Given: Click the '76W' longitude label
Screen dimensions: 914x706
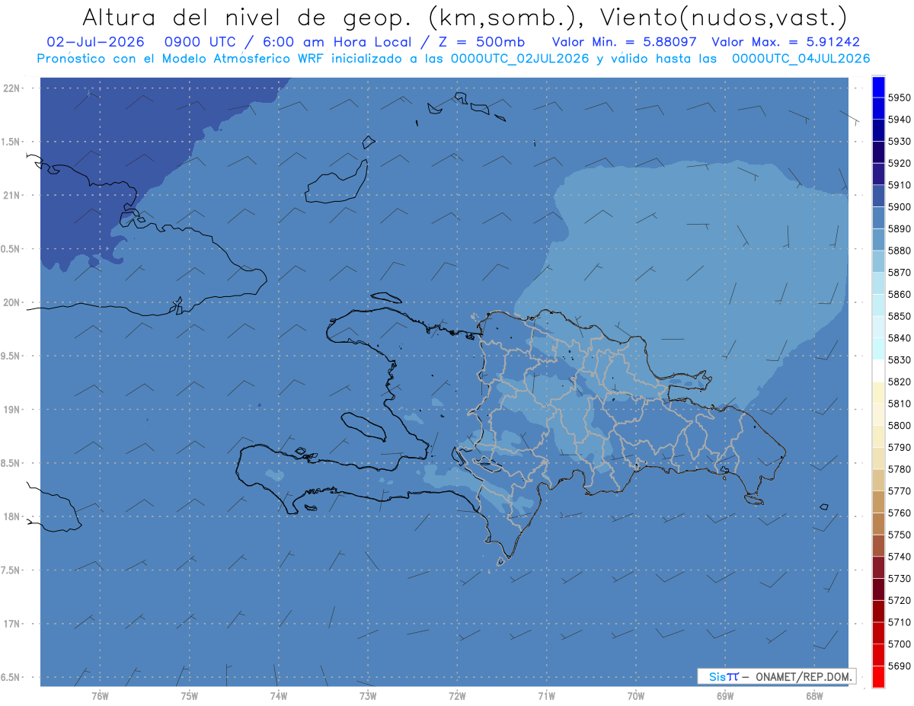Looking at the screenshot, I should click(100, 696).
